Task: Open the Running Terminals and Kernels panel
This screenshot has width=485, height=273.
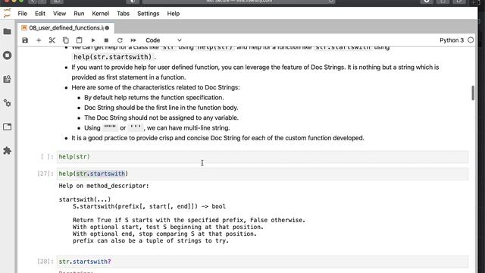Action: click(7, 55)
